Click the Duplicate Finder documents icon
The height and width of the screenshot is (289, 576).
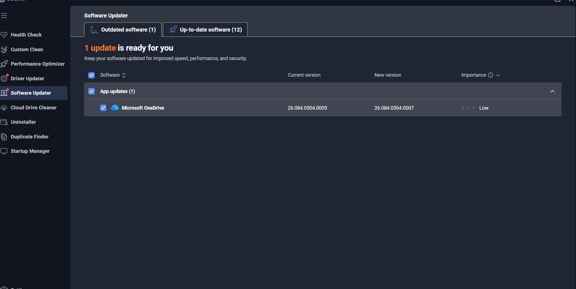[4, 137]
